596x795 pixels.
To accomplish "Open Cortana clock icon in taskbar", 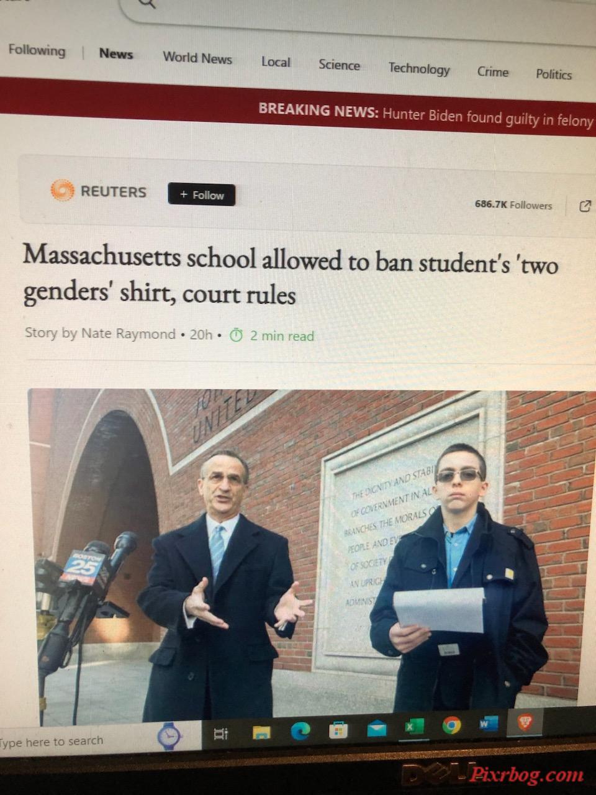I will (169, 736).
